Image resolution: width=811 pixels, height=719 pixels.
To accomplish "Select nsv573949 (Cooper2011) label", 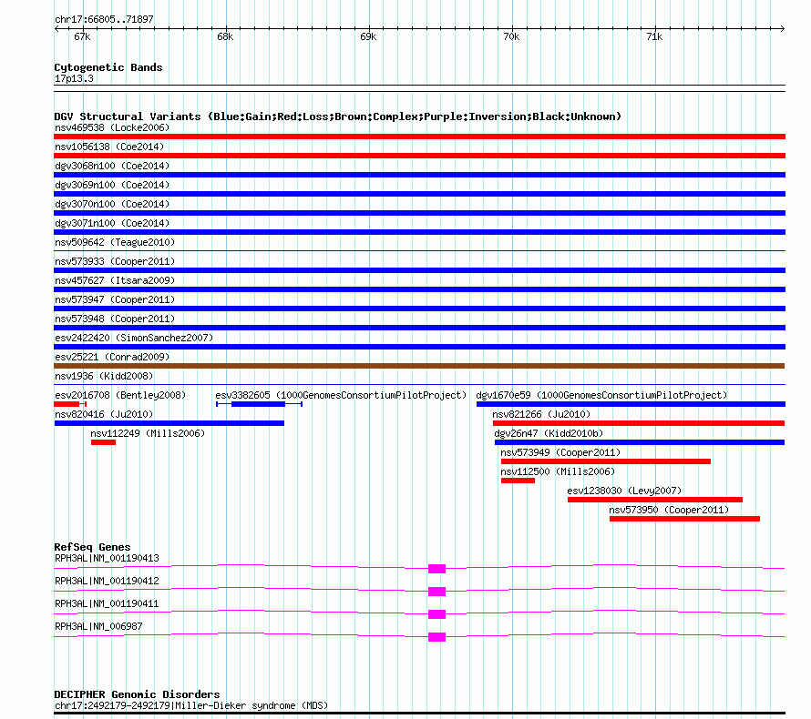I will (x=560, y=452).
